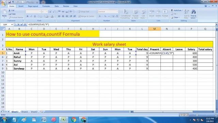Open Format as Table gallery
Image resolution: width=218 pixels, height=123 pixels.
click(135, 14)
